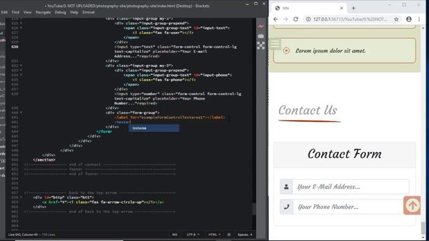Viewport: 429px width, 241px height.
Task: Click the phone icon beside Phone Number field
Action: tap(286, 207)
